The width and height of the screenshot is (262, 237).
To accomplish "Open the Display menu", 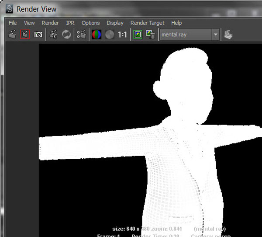I will tap(115, 23).
